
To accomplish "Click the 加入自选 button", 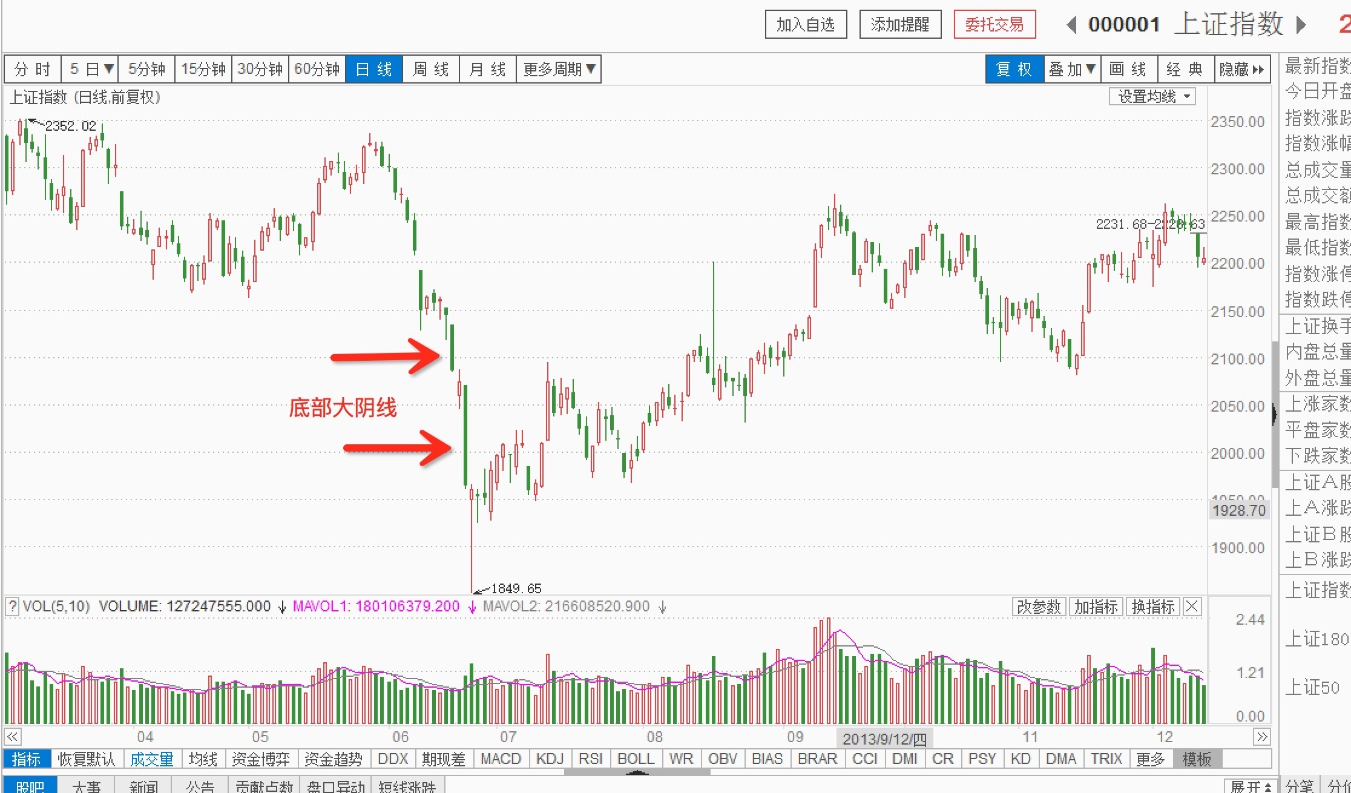I will [x=806, y=25].
